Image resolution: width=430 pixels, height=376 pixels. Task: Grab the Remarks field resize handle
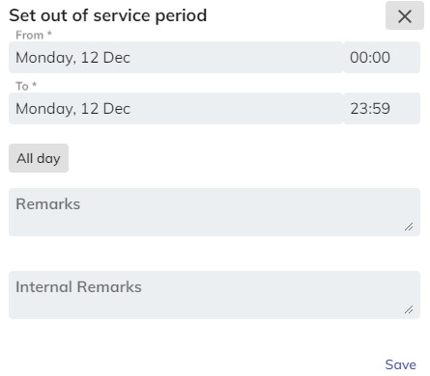point(409,227)
